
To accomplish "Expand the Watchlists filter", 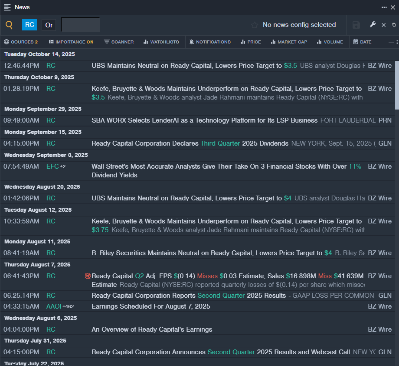I will coord(161,42).
